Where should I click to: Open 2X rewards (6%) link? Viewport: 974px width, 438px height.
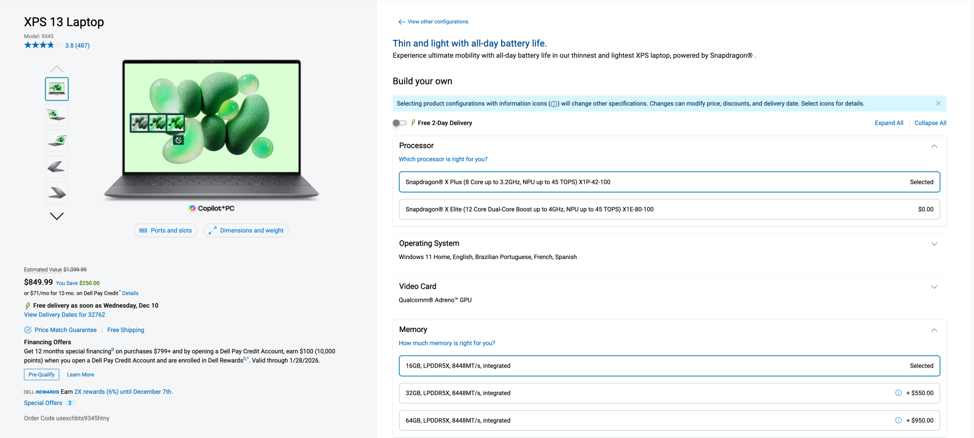click(x=123, y=392)
